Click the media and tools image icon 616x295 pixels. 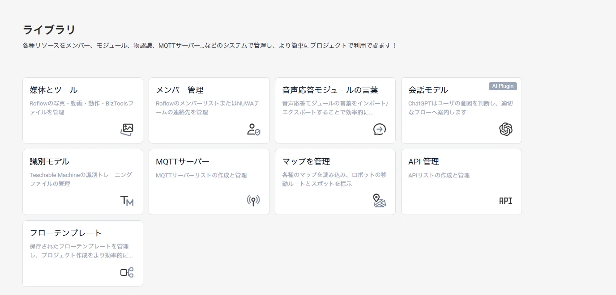point(127,129)
